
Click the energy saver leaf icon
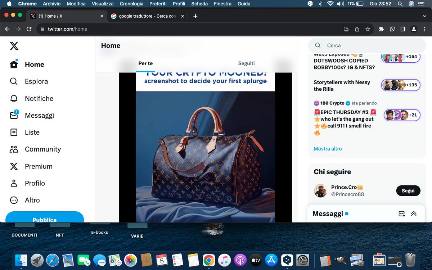(x=392, y=29)
